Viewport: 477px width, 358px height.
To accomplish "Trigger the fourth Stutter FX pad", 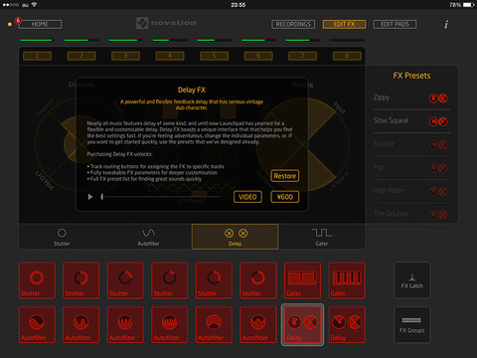I will click(x=170, y=280).
